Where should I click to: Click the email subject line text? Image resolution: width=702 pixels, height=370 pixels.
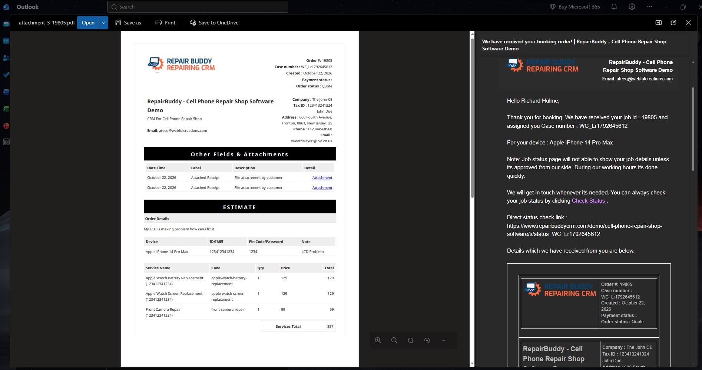tap(574, 45)
